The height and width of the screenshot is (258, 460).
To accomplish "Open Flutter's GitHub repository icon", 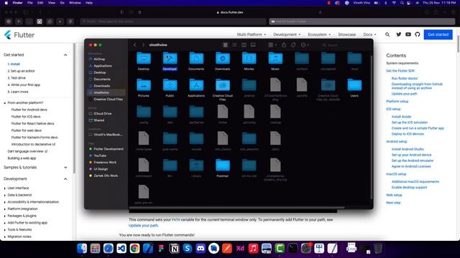I will [418, 34].
